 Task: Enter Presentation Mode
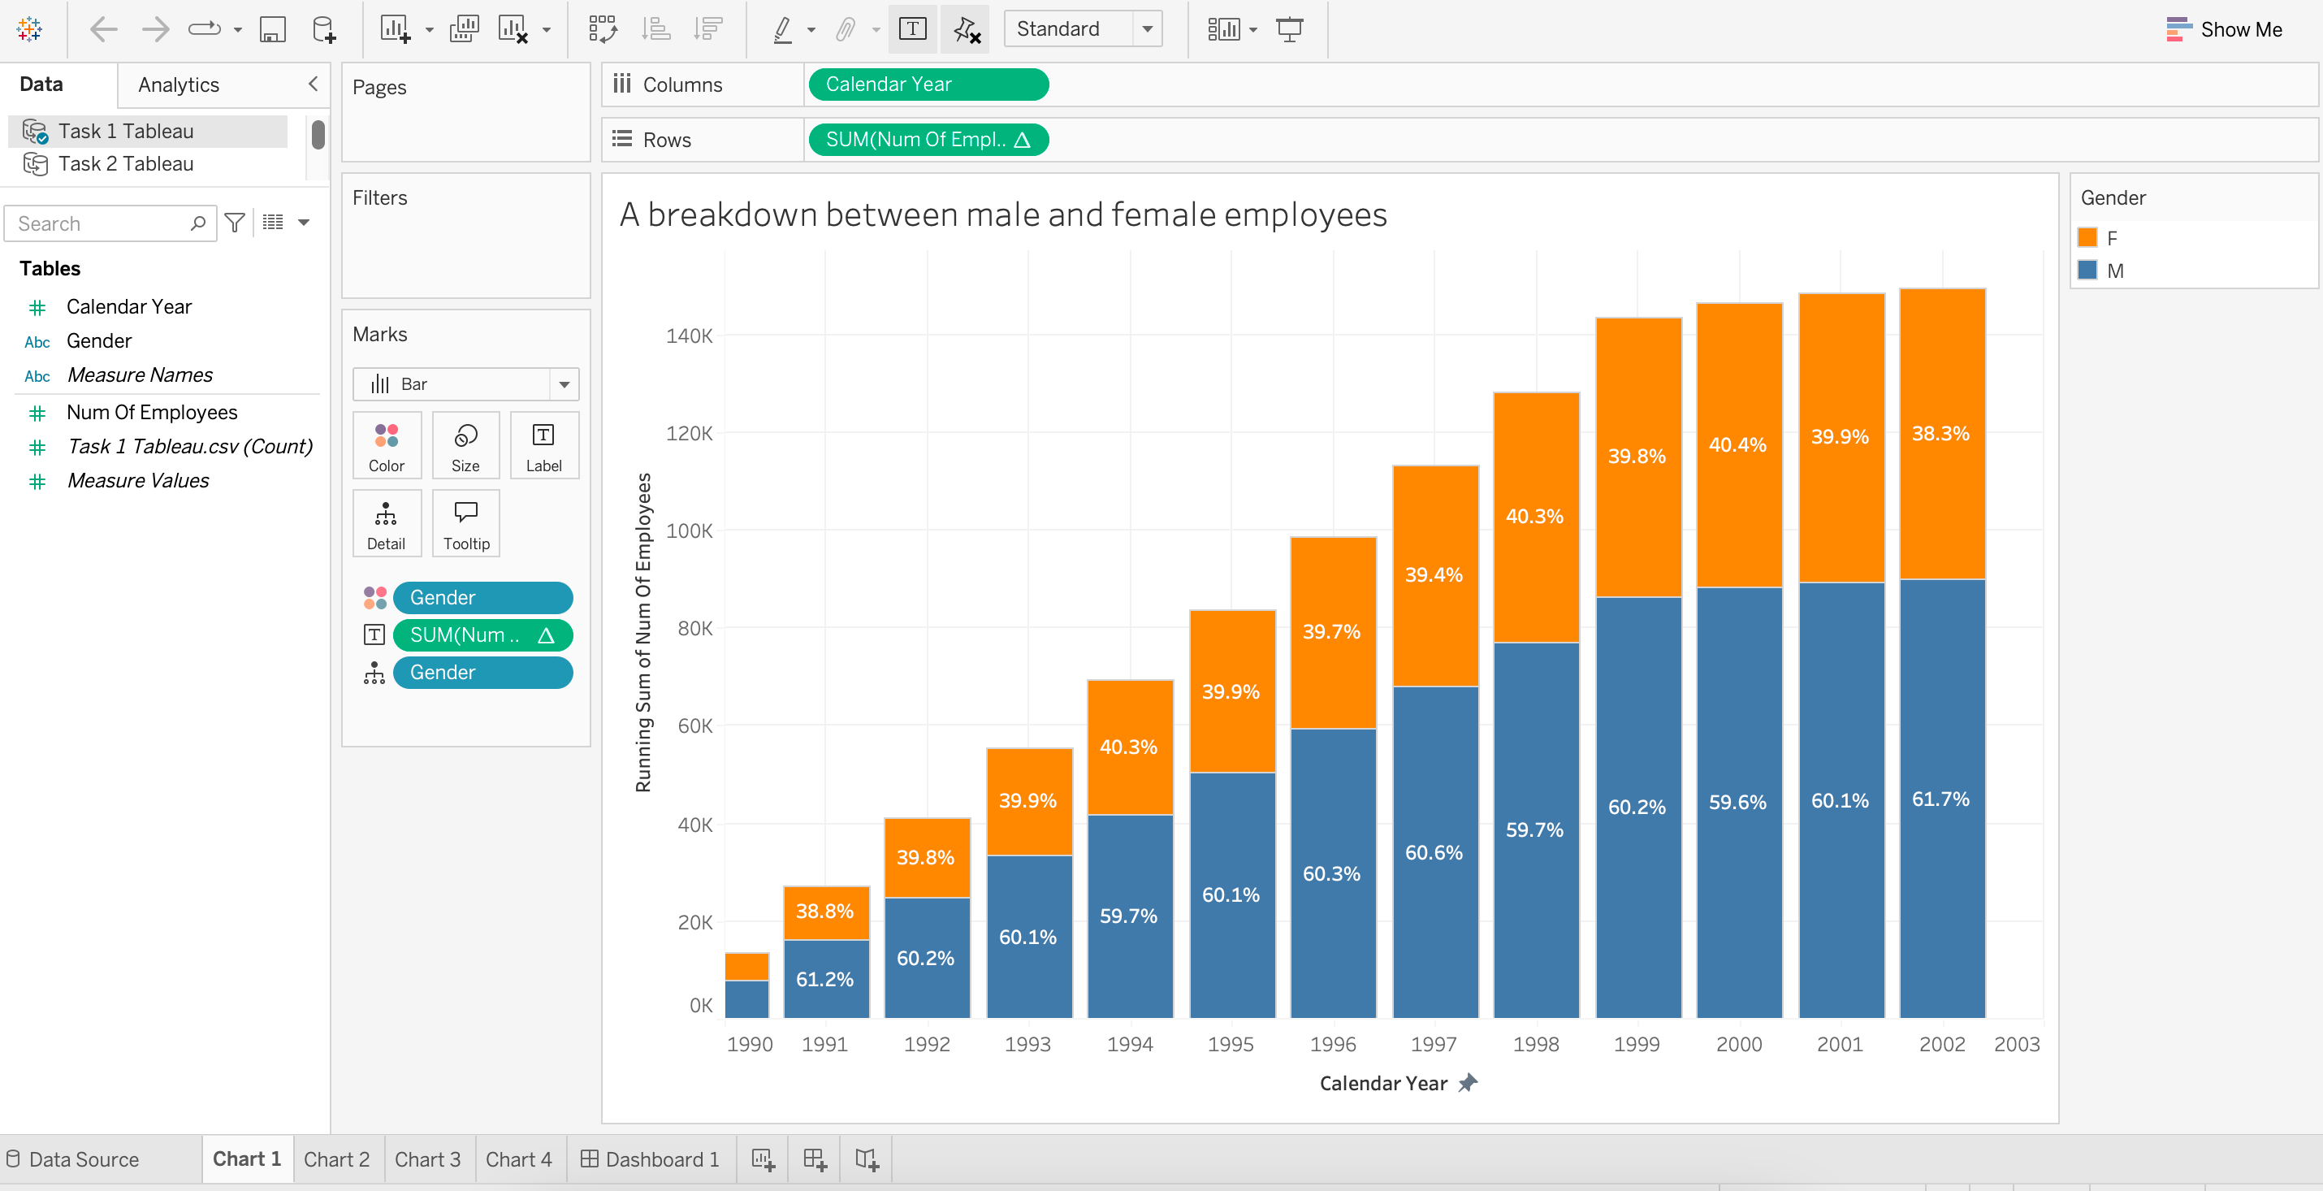(1290, 29)
